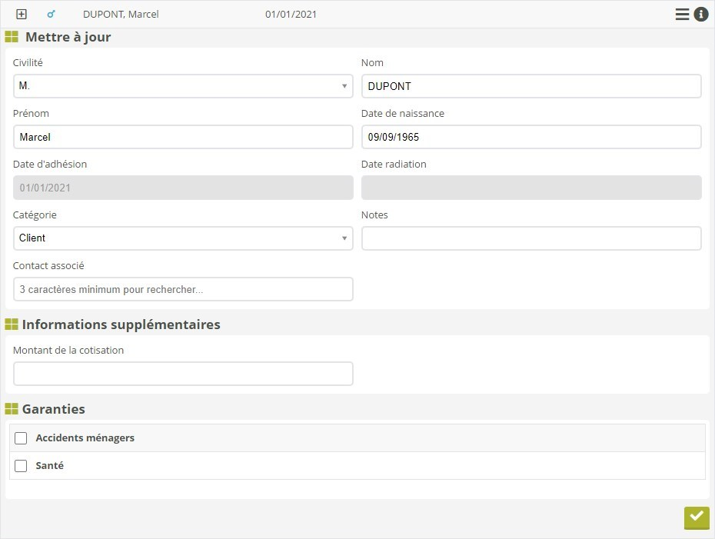Click the plus expand icon in header
715x539 pixels.
pos(22,15)
